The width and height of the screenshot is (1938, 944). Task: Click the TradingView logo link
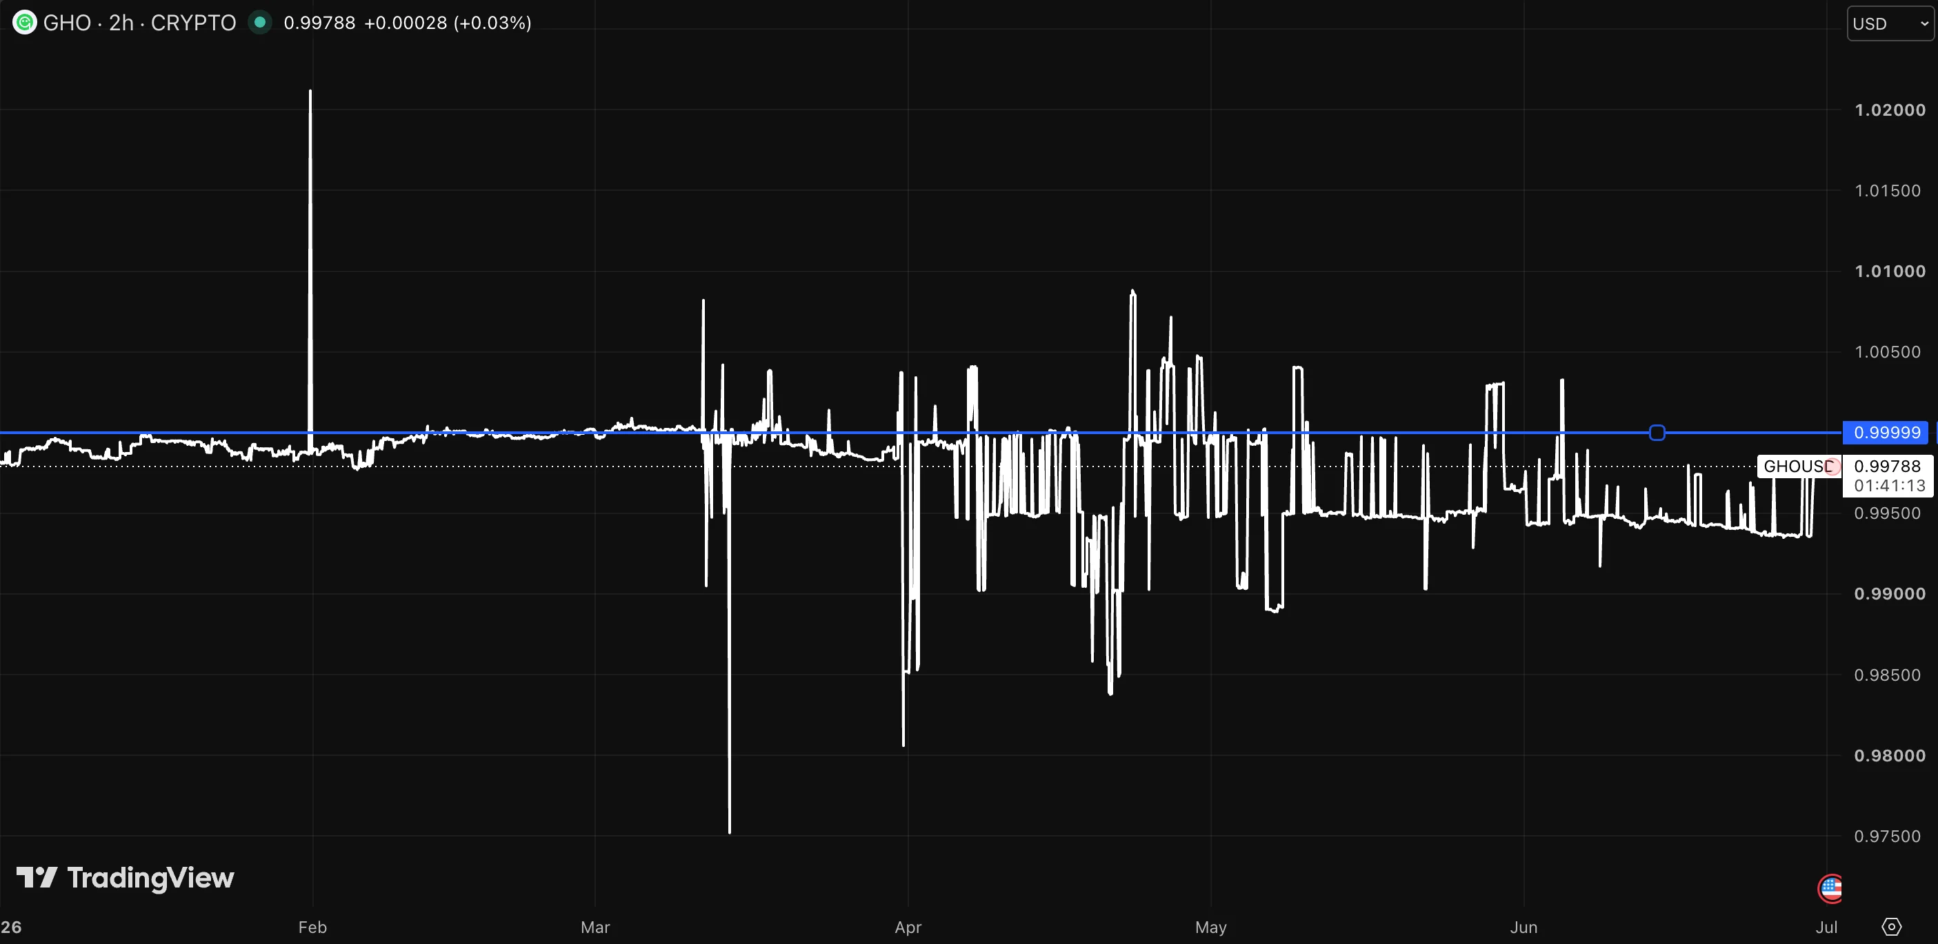point(125,878)
